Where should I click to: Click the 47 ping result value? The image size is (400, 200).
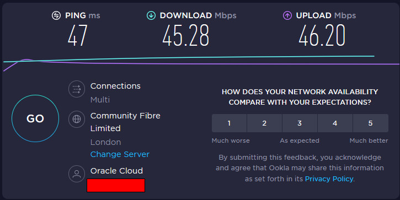point(78,35)
